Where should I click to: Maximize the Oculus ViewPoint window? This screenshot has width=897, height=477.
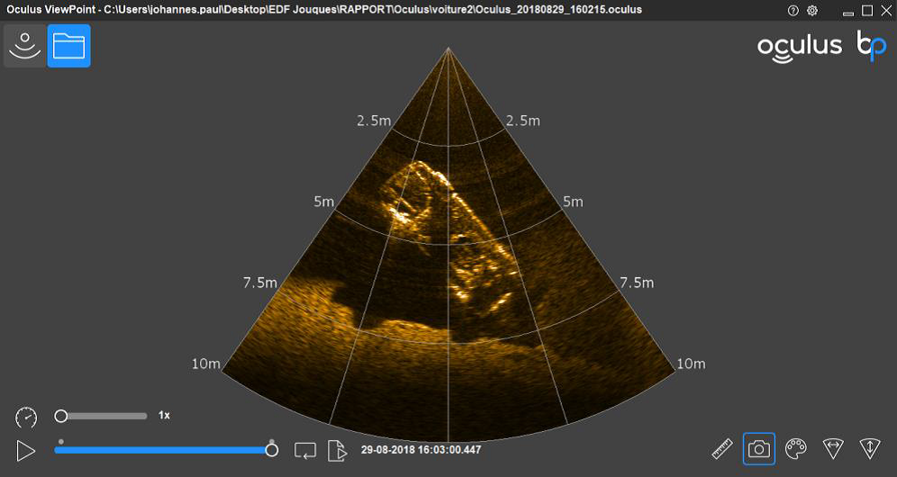pos(867,11)
